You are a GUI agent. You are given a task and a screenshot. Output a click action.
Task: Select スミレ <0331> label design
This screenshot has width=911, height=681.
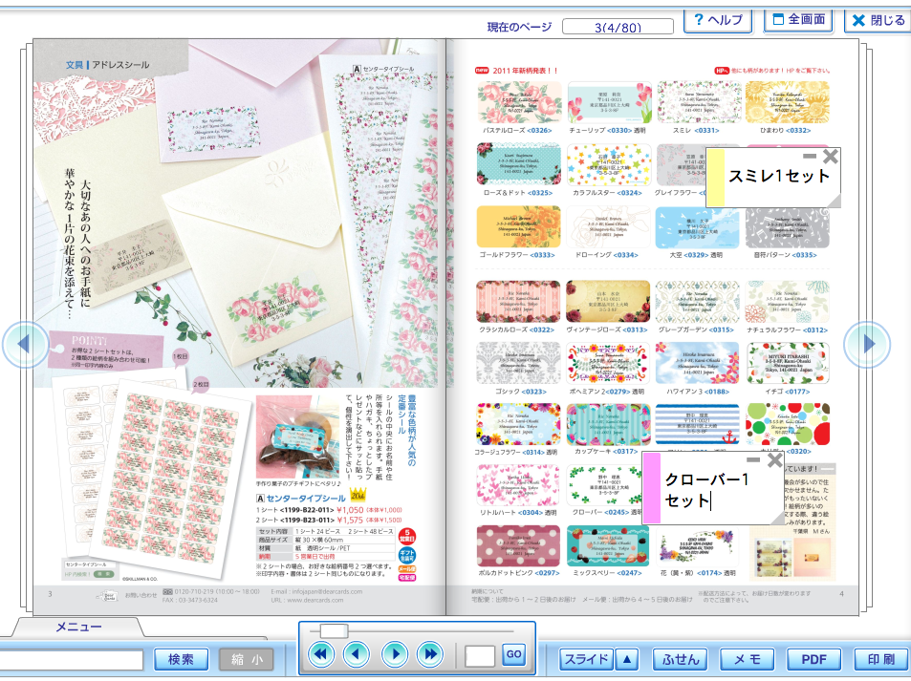[x=698, y=102]
